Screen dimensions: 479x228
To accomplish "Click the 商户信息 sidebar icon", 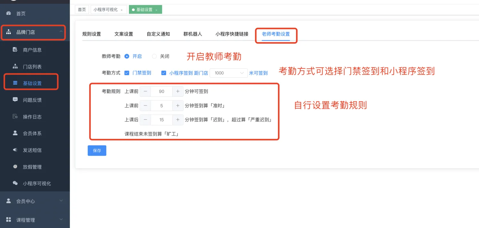I will click(15, 50).
